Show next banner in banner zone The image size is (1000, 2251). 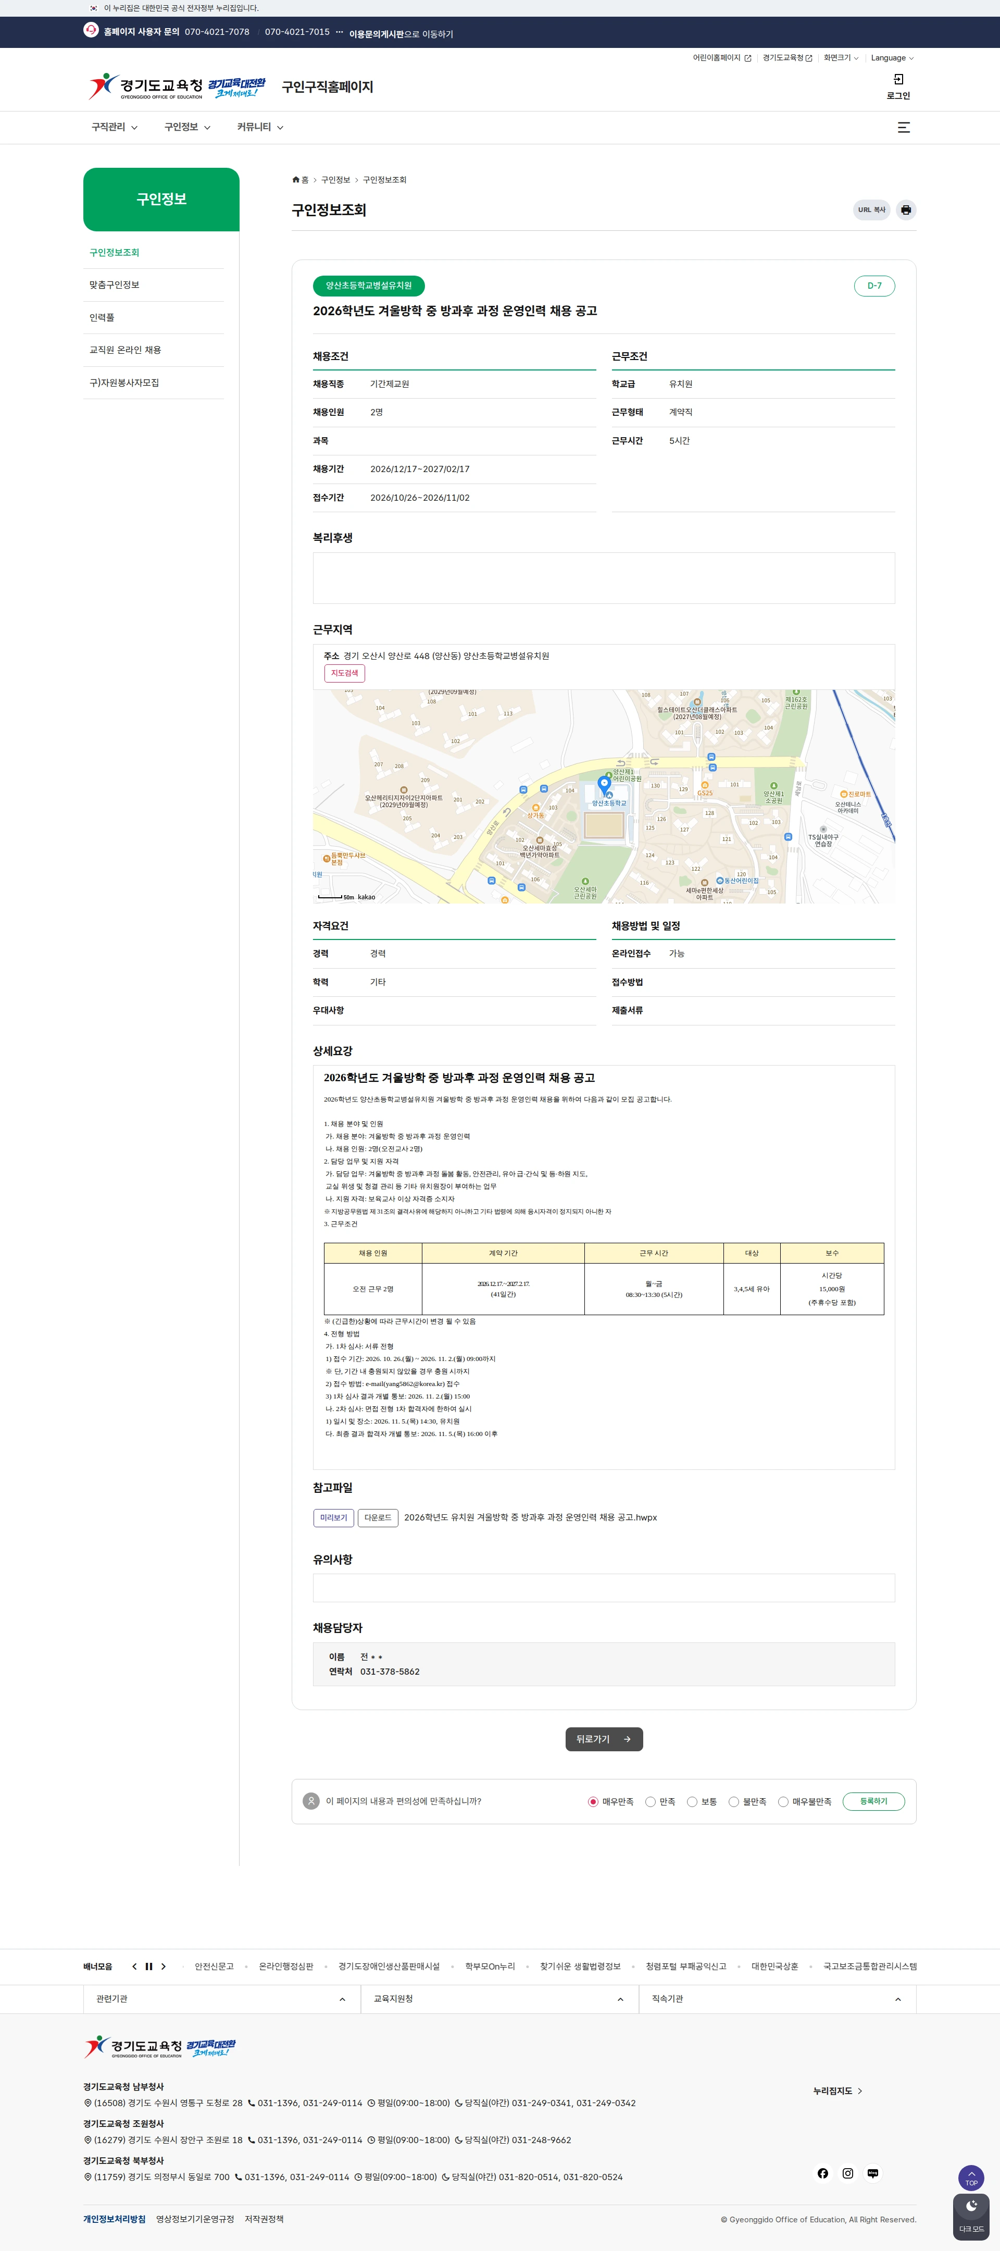[164, 1966]
